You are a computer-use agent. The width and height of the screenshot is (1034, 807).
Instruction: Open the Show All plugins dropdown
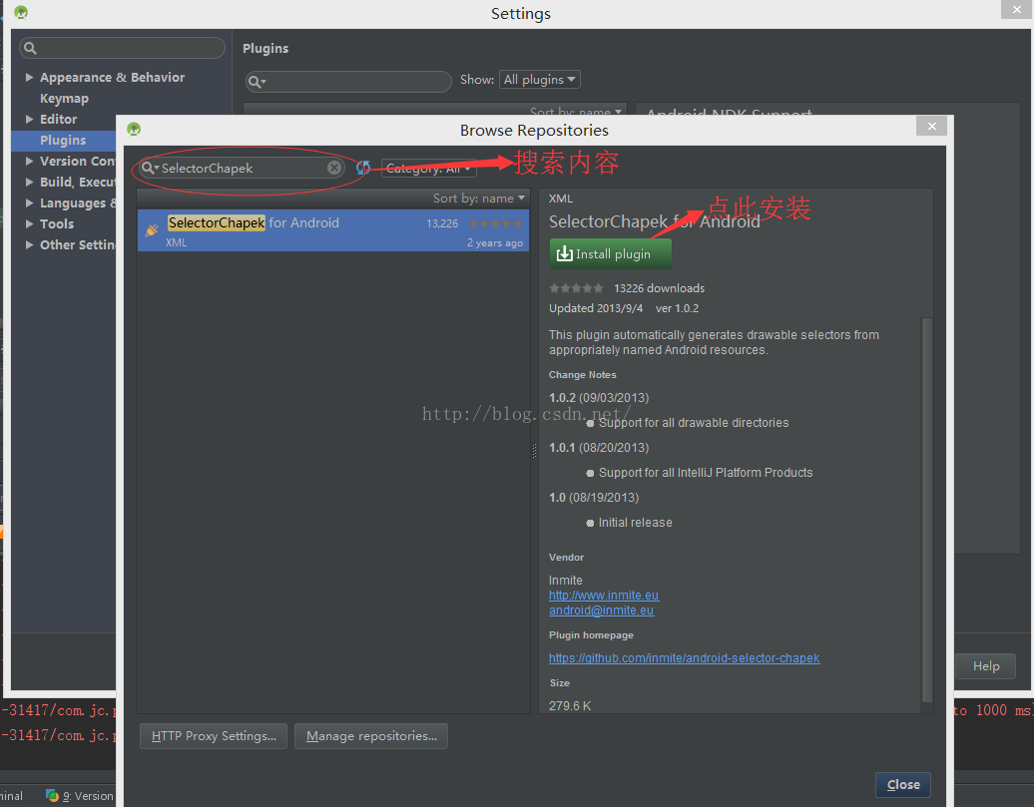[x=539, y=80]
